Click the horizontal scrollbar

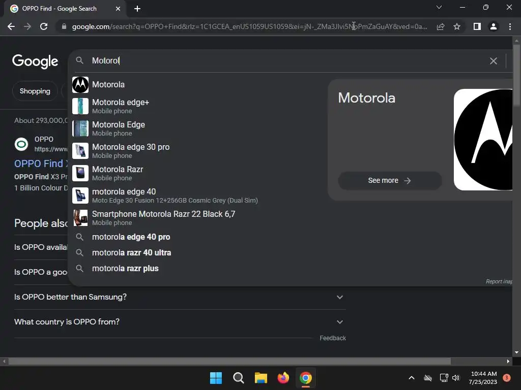click(229, 361)
